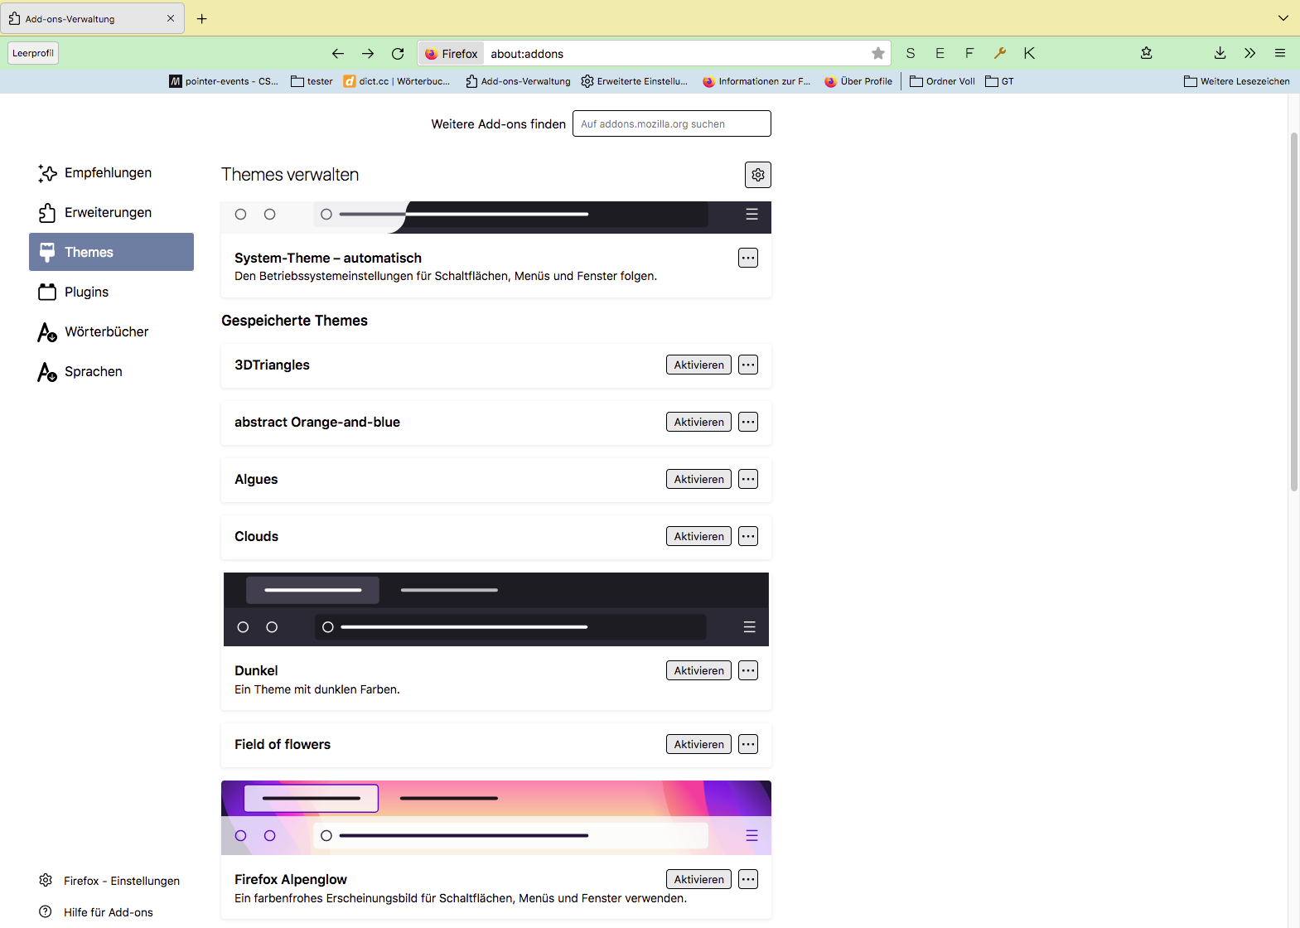Click the toolbar icon left of Downloads
The image size is (1300, 928).
(x=1147, y=54)
